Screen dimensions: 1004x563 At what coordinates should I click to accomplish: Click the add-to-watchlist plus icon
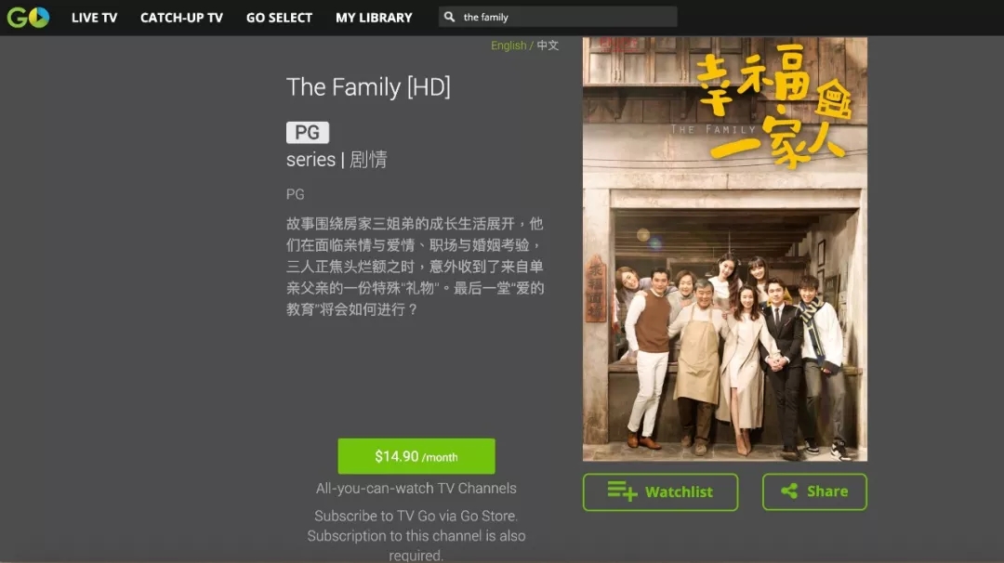point(622,491)
